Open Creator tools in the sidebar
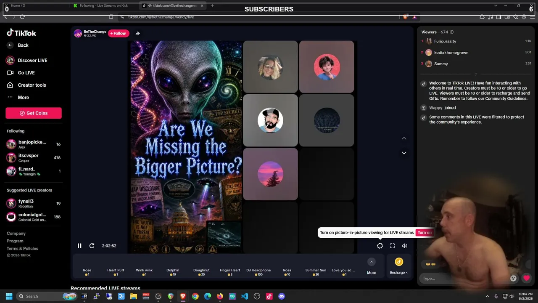This screenshot has width=538, height=303. point(26,85)
